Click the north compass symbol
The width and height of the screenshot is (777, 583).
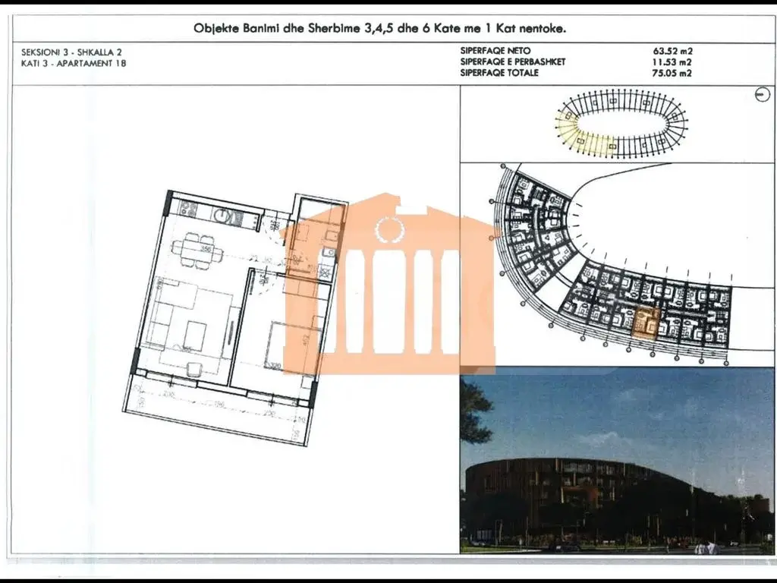click(762, 94)
